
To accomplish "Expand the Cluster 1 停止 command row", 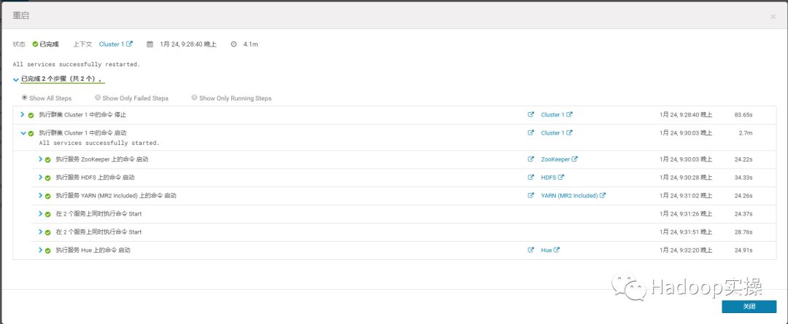I will [22, 114].
